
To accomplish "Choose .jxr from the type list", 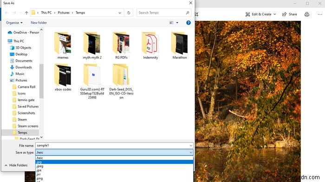I will tap(114, 174).
